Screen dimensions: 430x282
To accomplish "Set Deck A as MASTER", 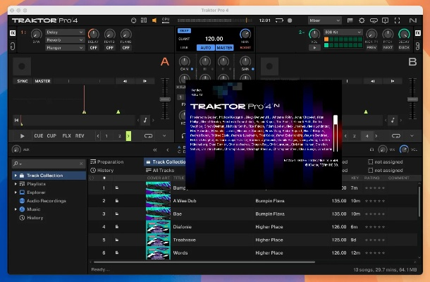I will point(42,81).
